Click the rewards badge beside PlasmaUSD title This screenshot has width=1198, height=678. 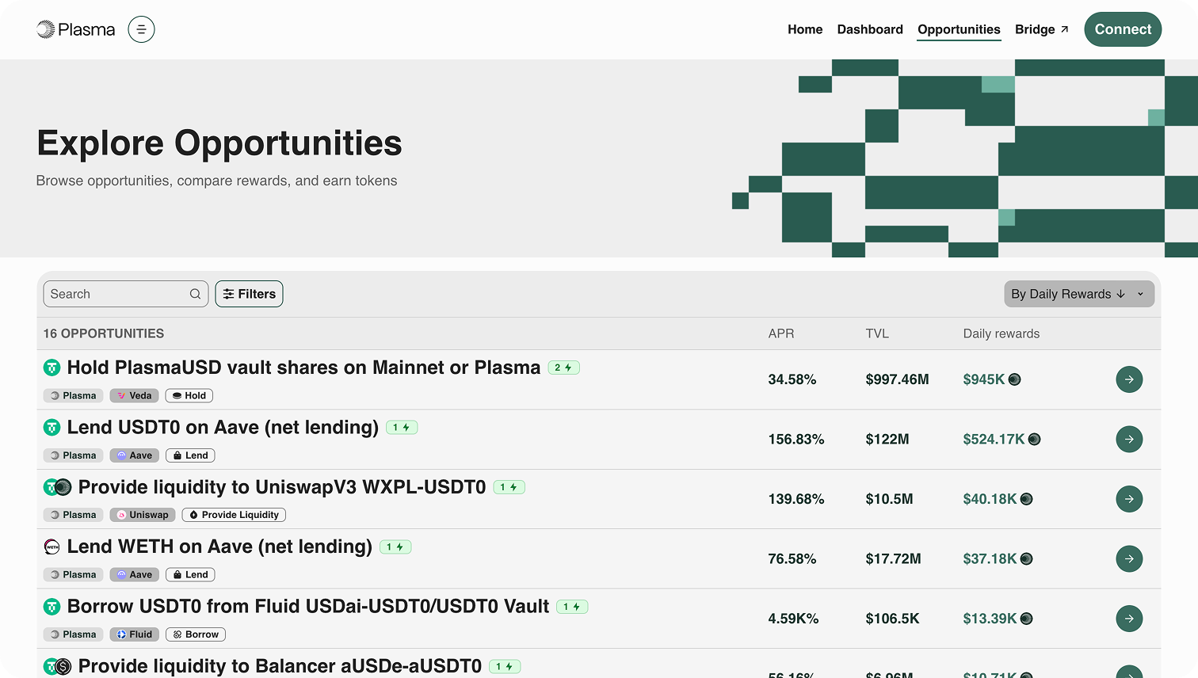pos(563,368)
